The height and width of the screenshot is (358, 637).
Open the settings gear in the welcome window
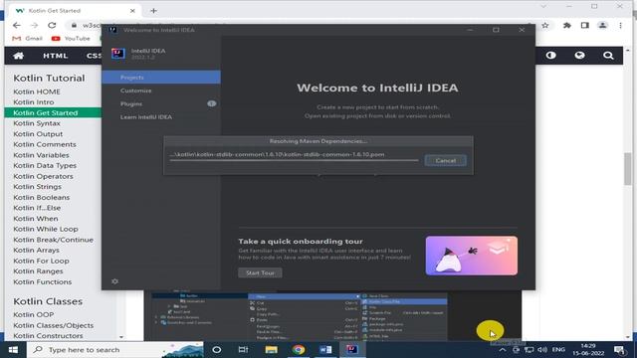[115, 281]
